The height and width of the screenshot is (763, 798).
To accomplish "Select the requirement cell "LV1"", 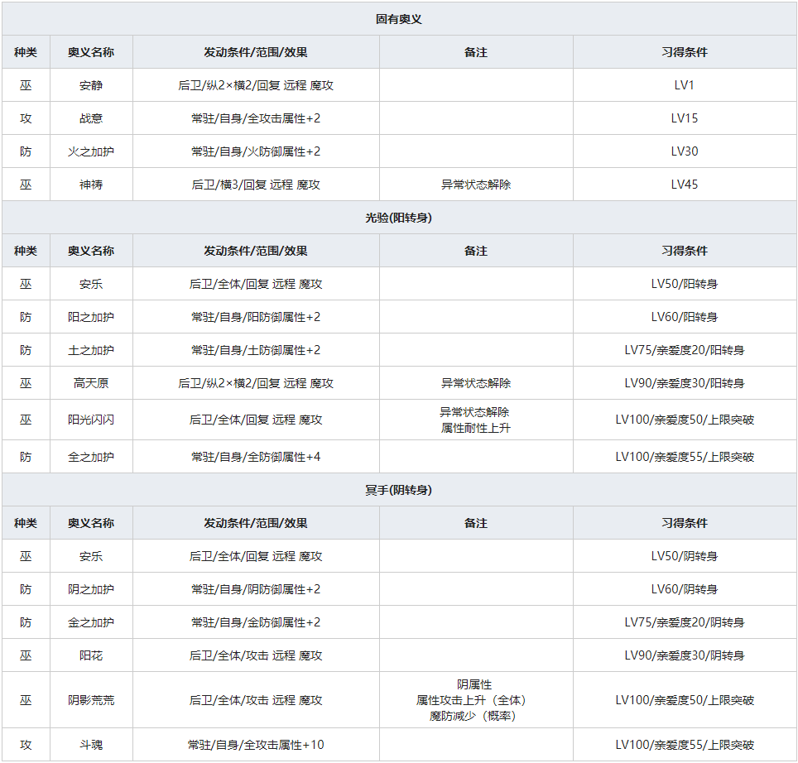I will [685, 85].
